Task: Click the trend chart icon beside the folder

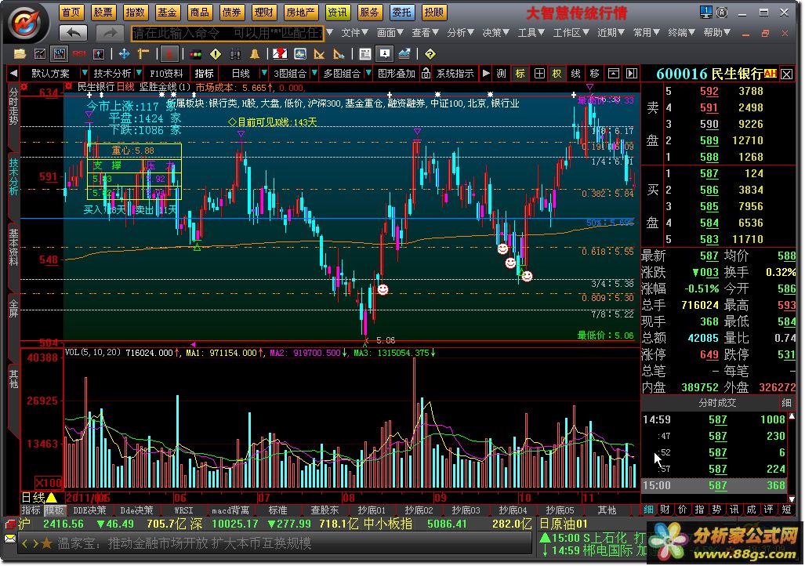Action: (39, 54)
